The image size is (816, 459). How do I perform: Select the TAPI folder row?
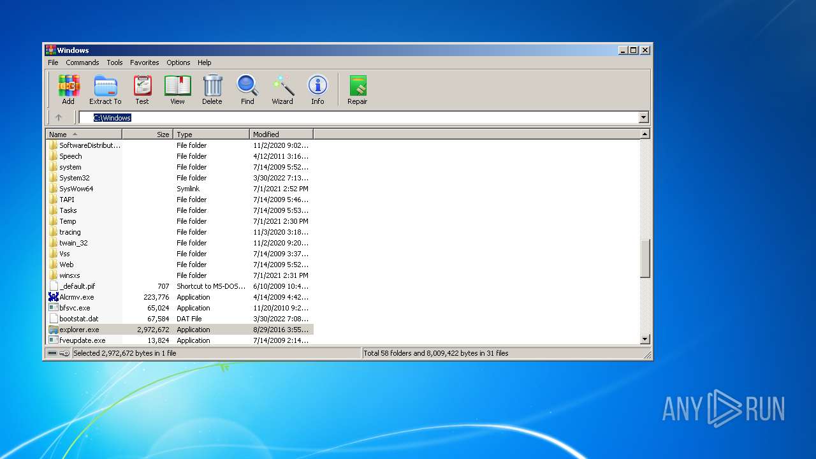(179, 200)
